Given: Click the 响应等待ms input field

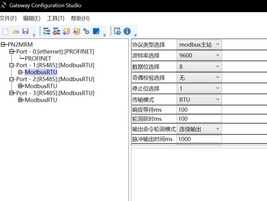Looking at the screenshot, I should click(x=199, y=110).
